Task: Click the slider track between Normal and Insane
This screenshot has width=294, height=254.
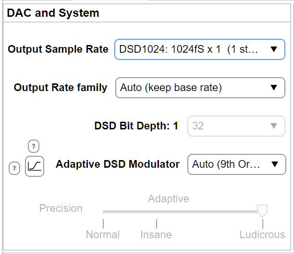Action: tap(130, 211)
